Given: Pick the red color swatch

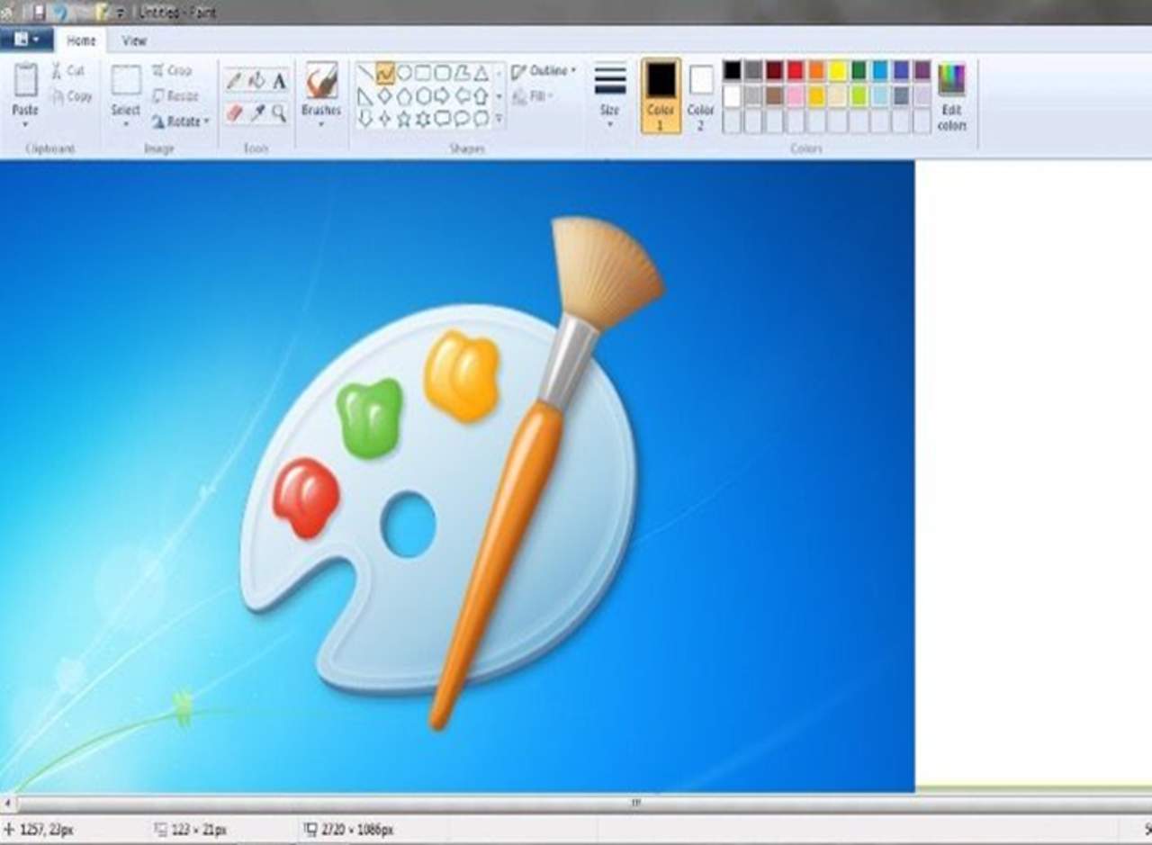Looking at the screenshot, I should point(795,70).
